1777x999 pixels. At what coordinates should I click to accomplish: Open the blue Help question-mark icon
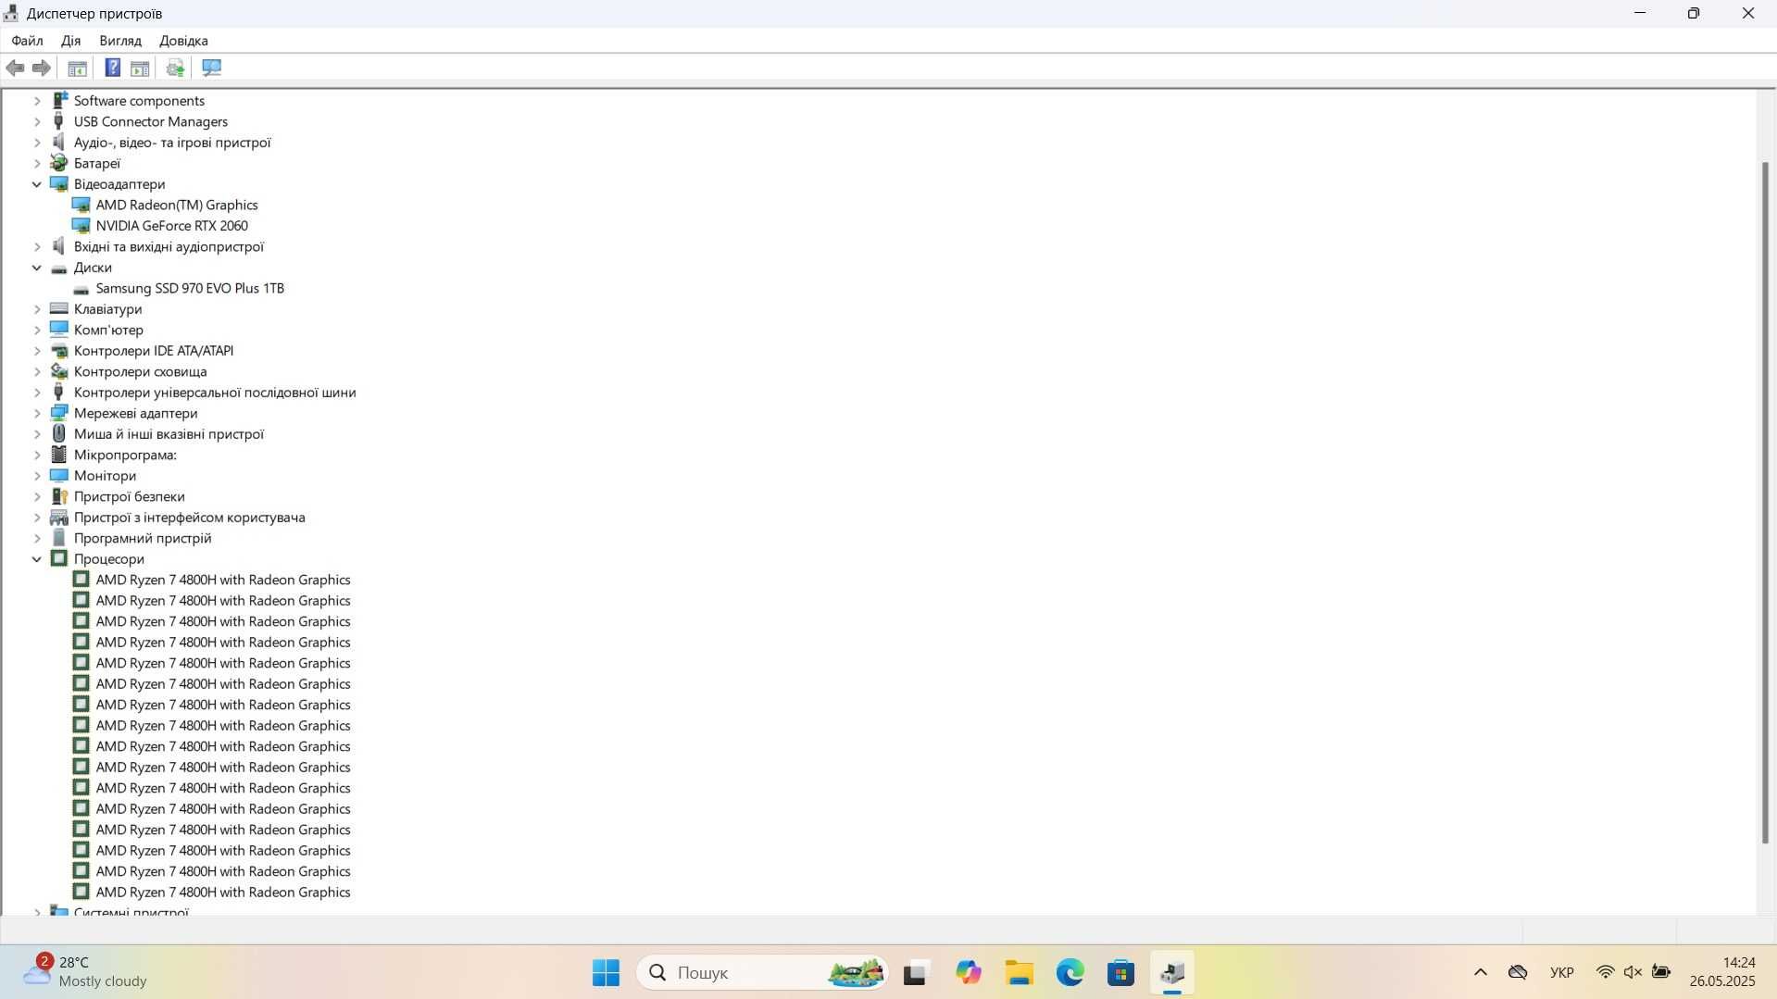pyautogui.click(x=112, y=68)
